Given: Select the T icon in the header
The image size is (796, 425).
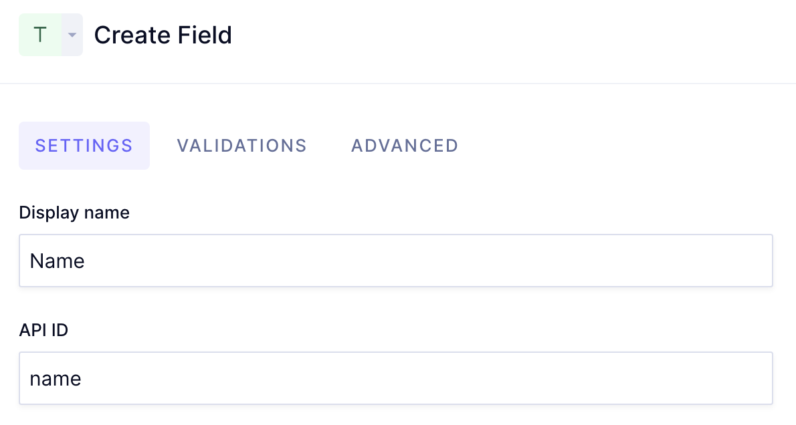Looking at the screenshot, I should coord(40,35).
